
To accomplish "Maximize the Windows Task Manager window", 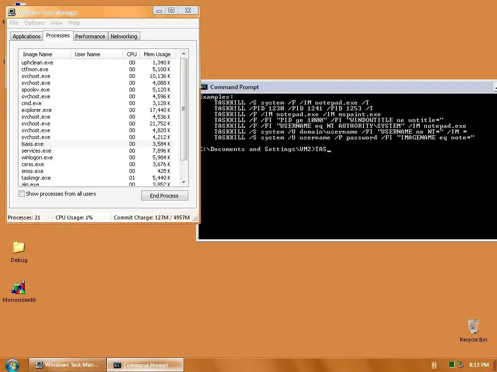I will [171, 11].
